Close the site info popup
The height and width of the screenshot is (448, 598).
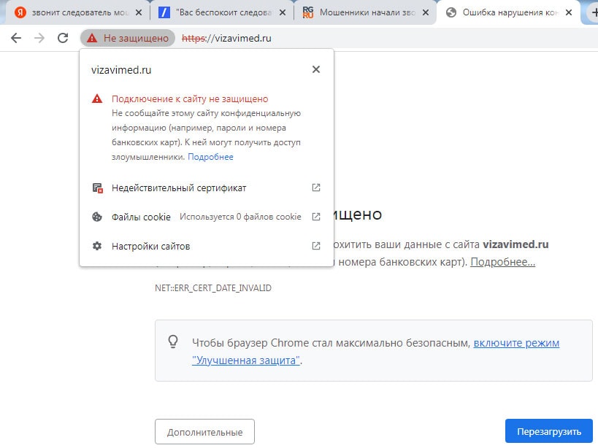click(315, 69)
